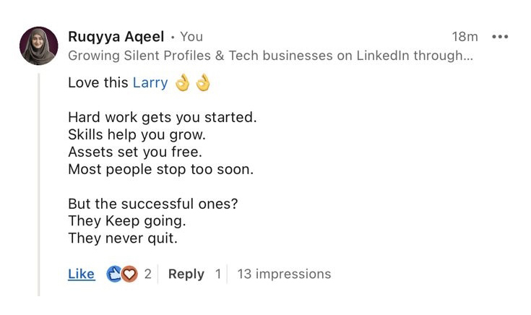
Task: Open the three-dot comment options menu
Action: (500, 36)
